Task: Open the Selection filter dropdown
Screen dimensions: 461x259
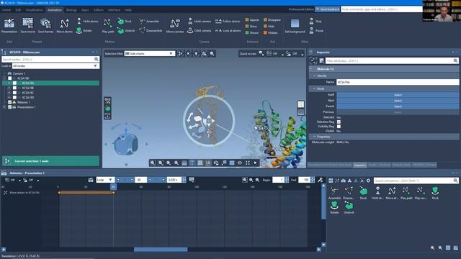Action: click(149, 54)
